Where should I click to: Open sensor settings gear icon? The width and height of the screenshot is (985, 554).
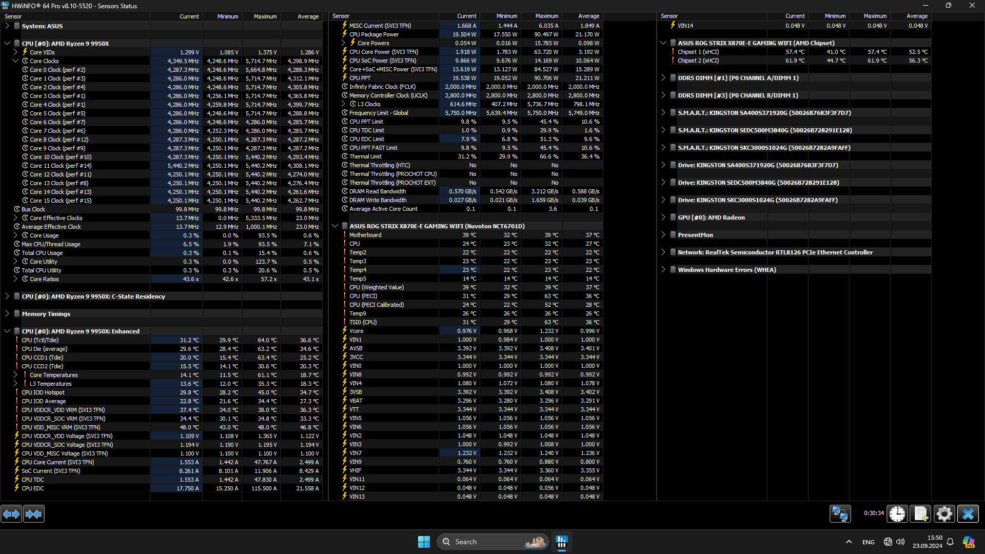coord(944,513)
